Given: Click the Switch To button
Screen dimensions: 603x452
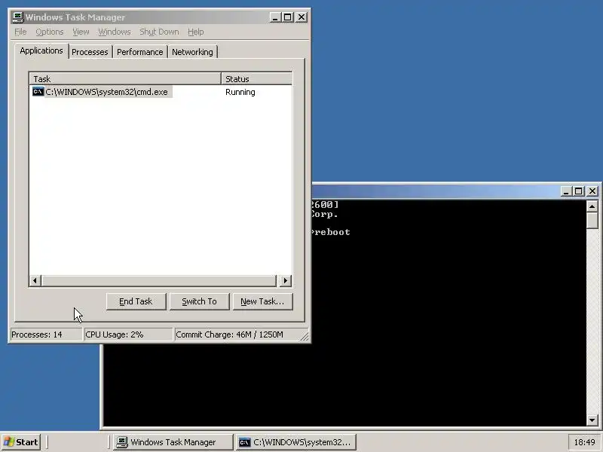Looking at the screenshot, I should (x=199, y=301).
